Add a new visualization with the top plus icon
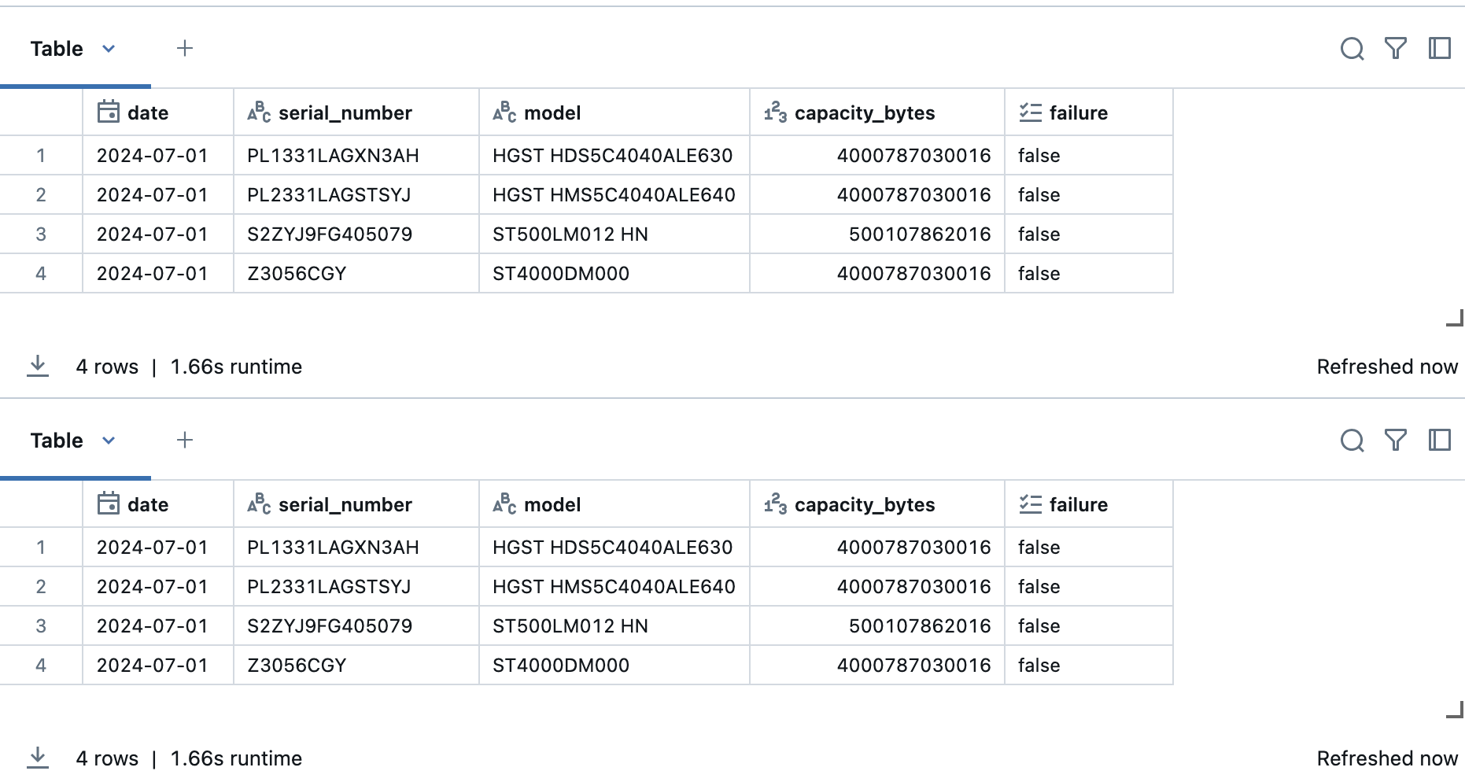The height and width of the screenshot is (782, 1465). pos(185,49)
